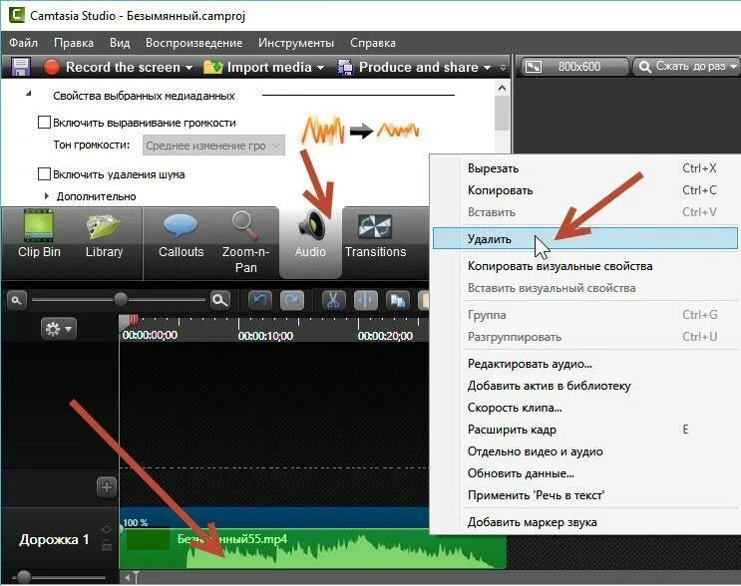This screenshot has width=741, height=586.
Task: Click the timeline zoom out magnifier
Action: 16,300
